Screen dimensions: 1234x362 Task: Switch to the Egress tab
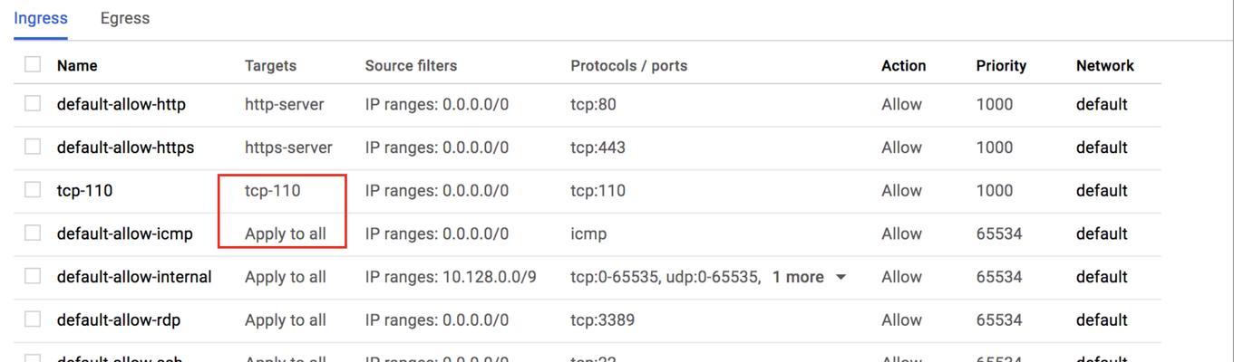[125, 18]
